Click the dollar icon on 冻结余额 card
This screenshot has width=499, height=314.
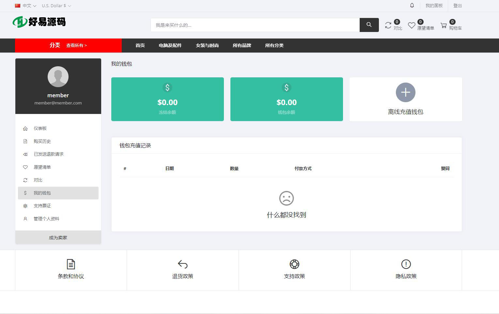click(167, 87)
